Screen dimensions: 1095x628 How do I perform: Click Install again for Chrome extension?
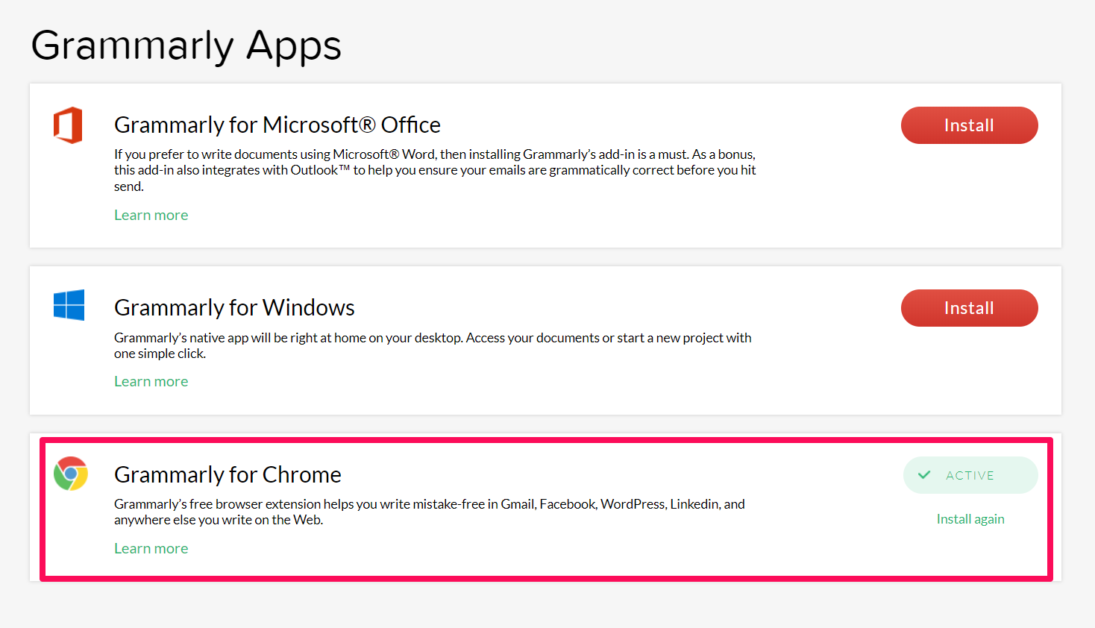(970, 519)
